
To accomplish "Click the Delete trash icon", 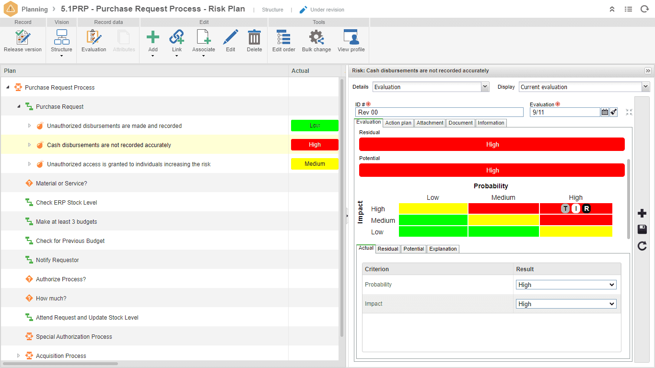I will point(254,37).
